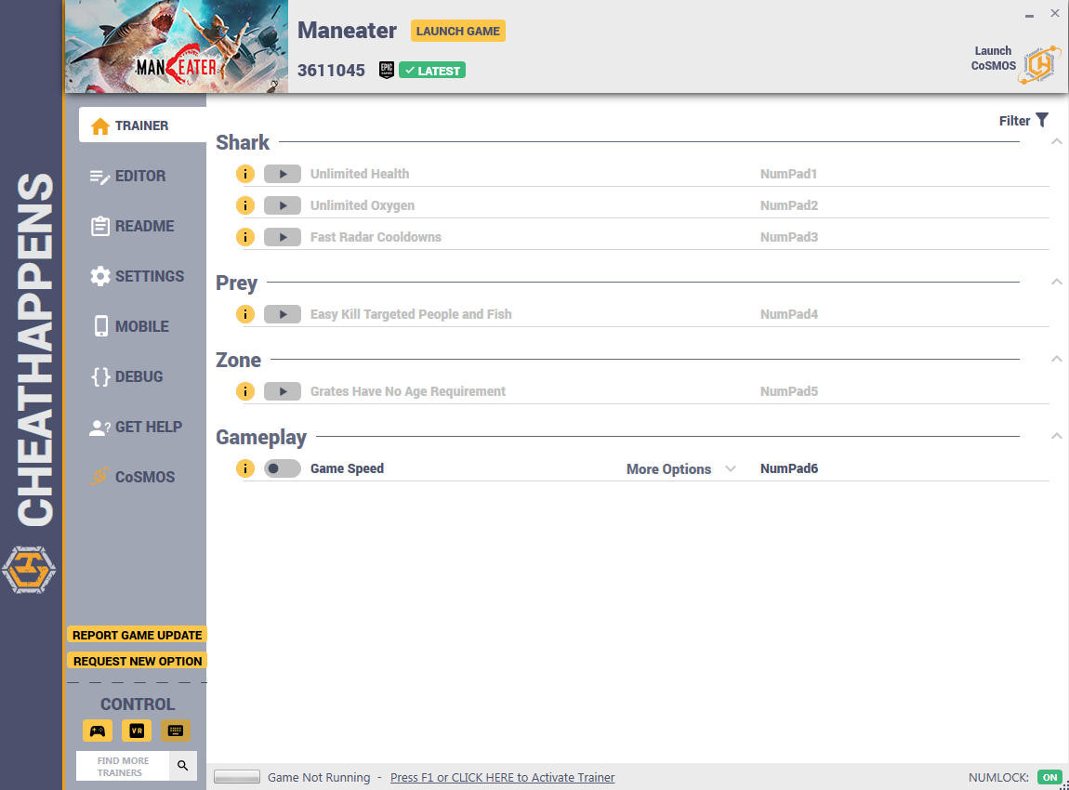Image resolution: width=1069 pixels, height=790 pixels.
Task: Open the Filter funnel icon
Action: (x=1042, y=120)
